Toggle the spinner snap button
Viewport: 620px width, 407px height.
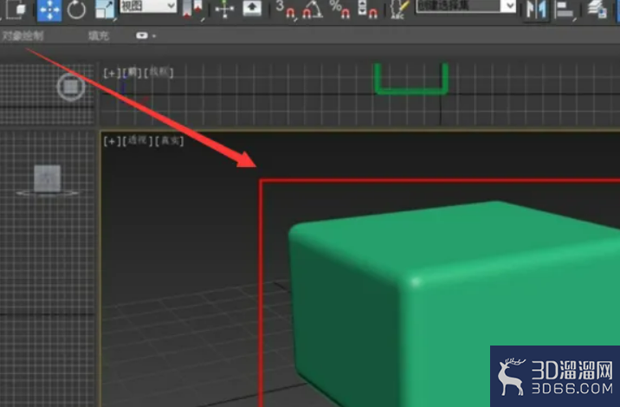pyautogui.click(x=367, y=10)
